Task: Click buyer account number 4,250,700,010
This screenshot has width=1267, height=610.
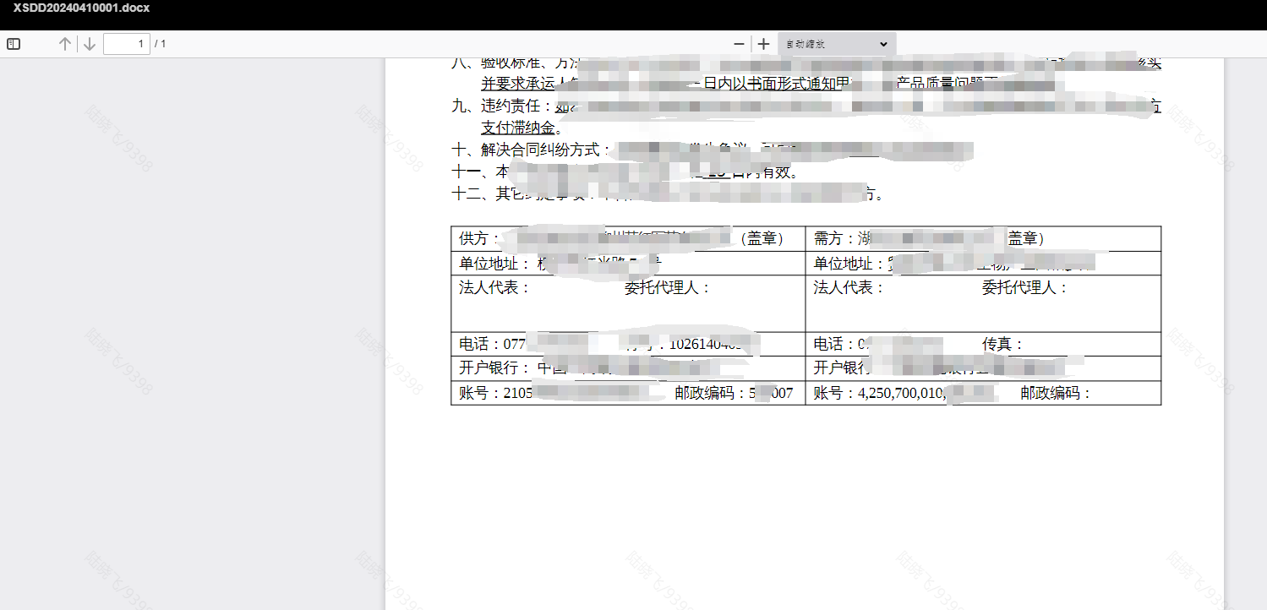Action: pos(902,393)
